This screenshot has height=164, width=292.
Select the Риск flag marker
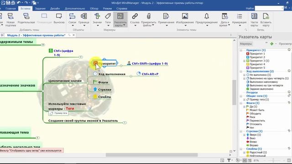pyautogui.click(x=250, y=118)
